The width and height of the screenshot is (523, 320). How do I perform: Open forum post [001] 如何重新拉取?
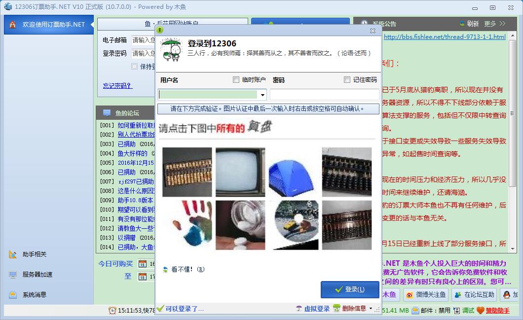click(136, 125)
